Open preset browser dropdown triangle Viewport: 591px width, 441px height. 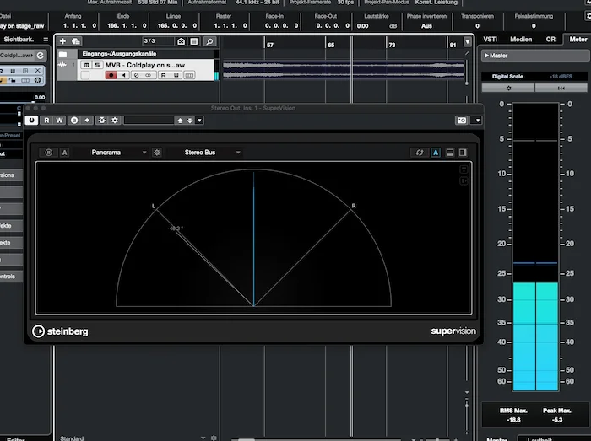[200, 121]
